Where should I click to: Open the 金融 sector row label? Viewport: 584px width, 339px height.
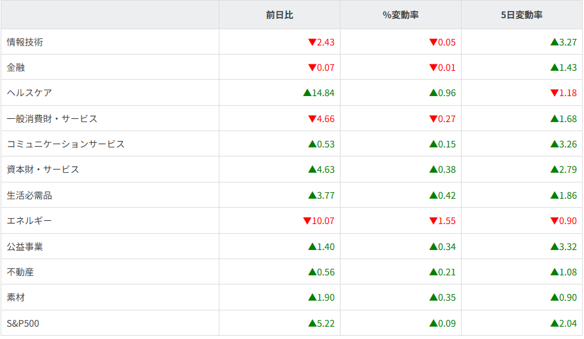pos(16,68)
